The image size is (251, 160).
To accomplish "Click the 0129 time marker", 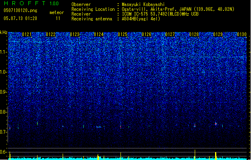I will pyautogui.click(x=218, y=34).
